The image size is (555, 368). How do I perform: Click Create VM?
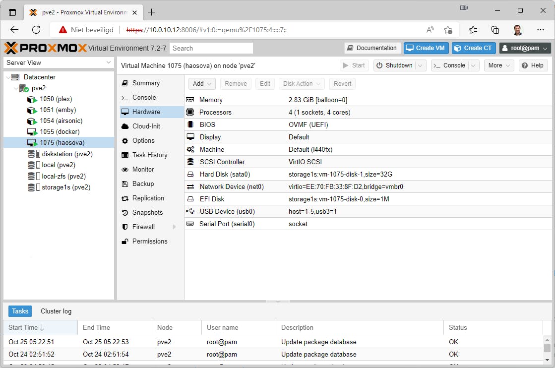pos(426,48)
